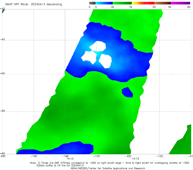Click the '18' label under the color bar

[112, 7]
